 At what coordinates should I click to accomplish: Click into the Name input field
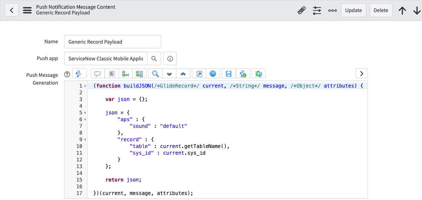113,42
